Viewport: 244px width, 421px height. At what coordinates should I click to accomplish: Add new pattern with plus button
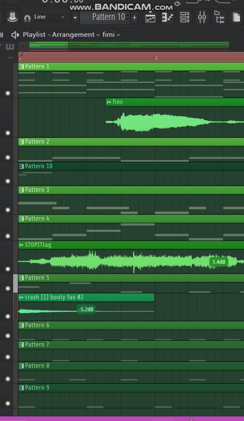[x=135, y=18]
